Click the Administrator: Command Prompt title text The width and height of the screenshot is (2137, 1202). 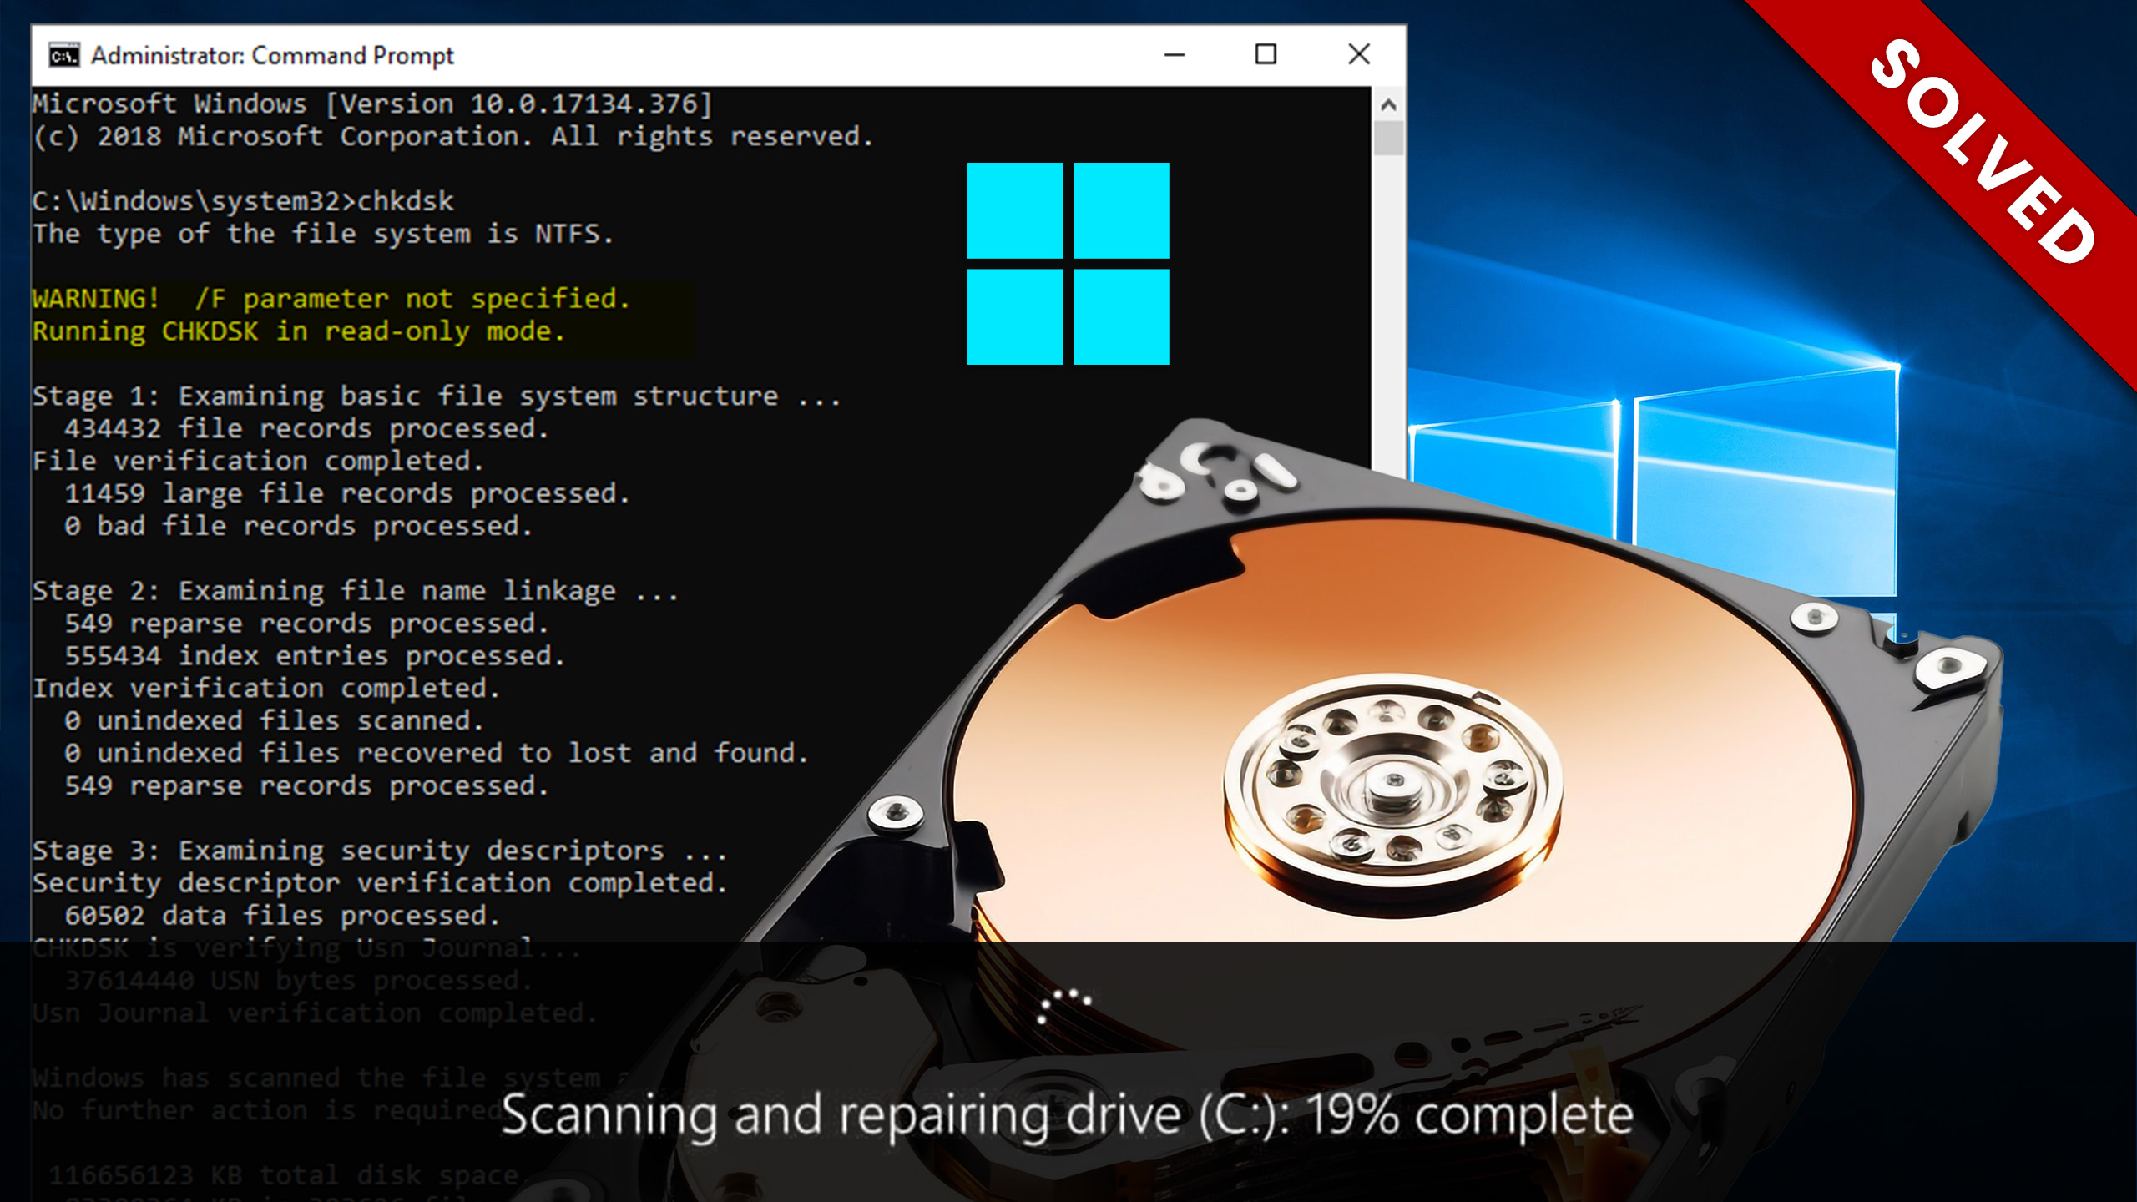(273, 55)
